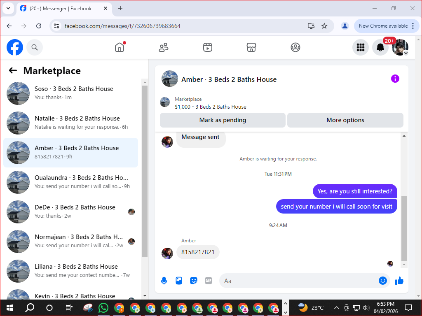
Task: Go back from Marketplace list
Action: coord(13,71)
